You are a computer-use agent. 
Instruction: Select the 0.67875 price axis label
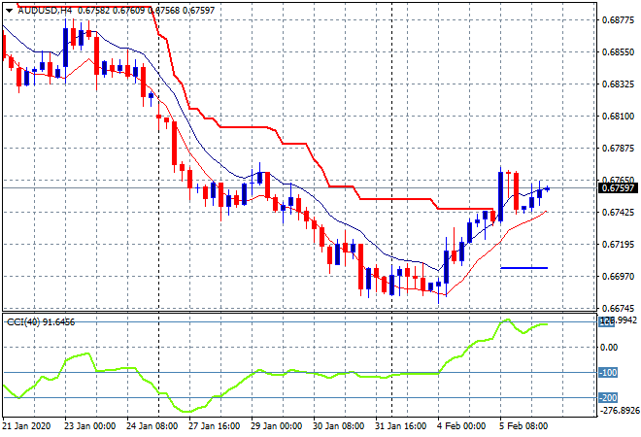click(619, 148)
